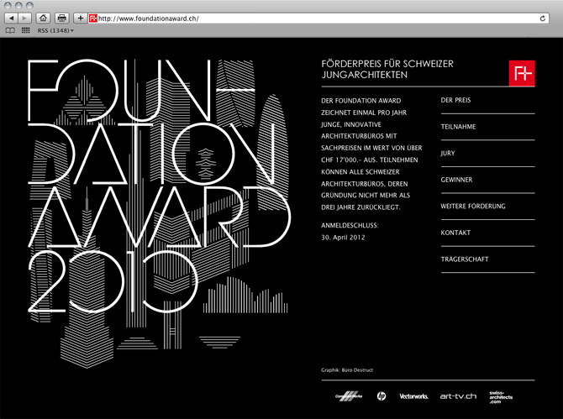This screenshot has width=563, height=419.
Task: Click the Kontakt link
Action: (455, 233)
